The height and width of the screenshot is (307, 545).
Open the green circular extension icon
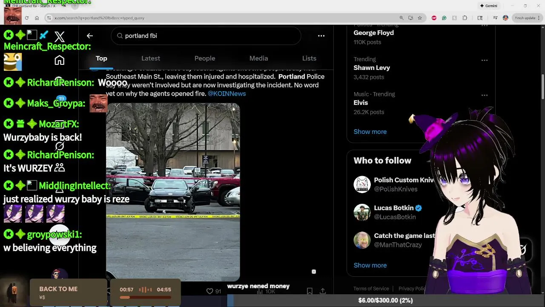[x=444, y=18]
